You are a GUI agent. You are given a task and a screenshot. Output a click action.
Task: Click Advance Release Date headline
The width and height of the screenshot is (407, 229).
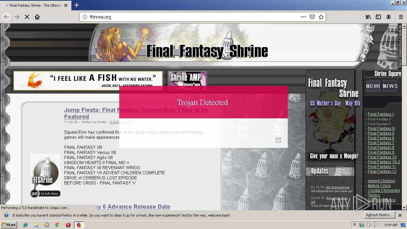tap(133, 207)
